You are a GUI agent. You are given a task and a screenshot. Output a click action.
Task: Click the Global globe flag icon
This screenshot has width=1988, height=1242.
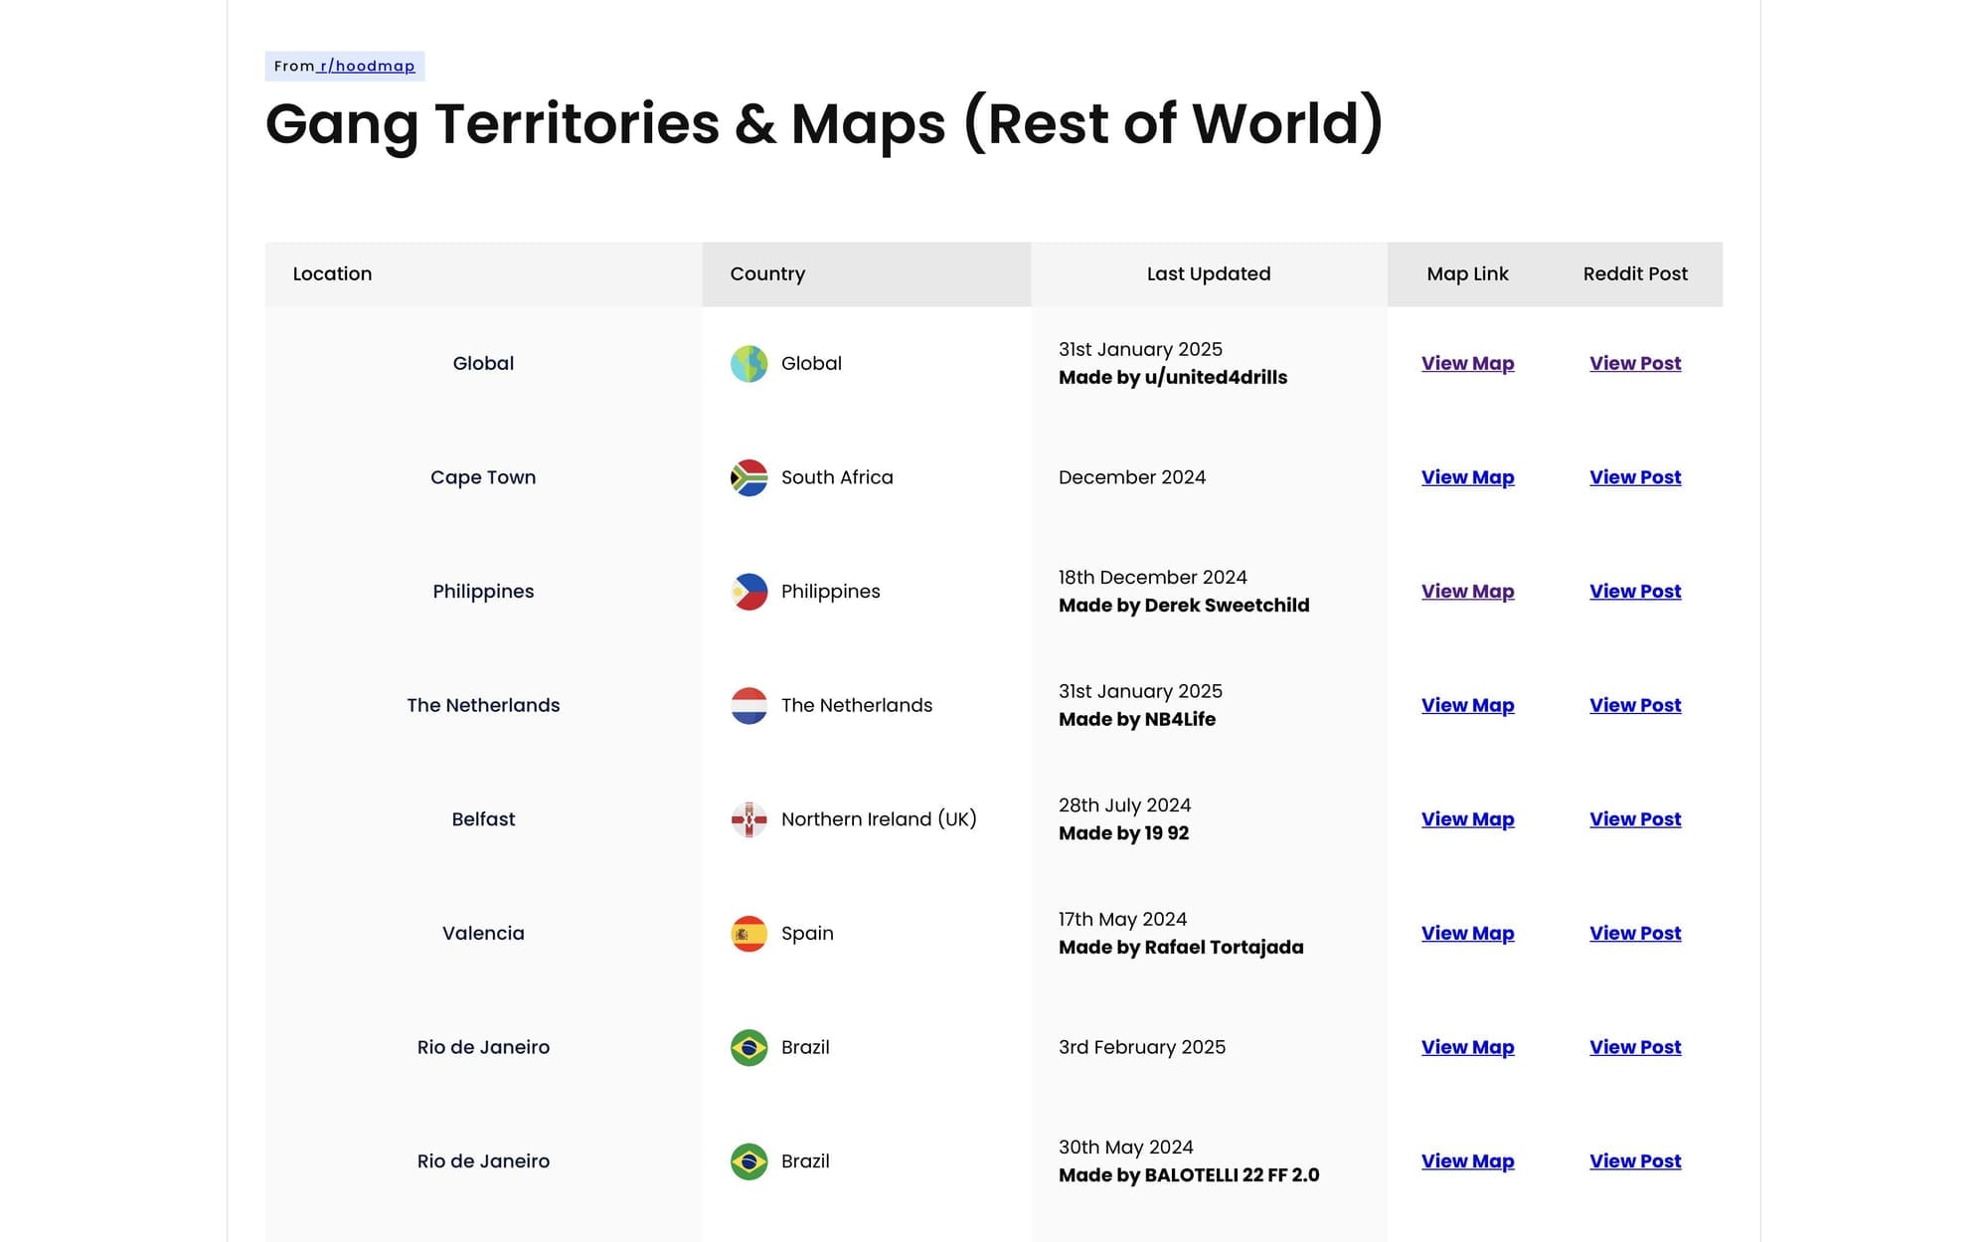[748, 364]
